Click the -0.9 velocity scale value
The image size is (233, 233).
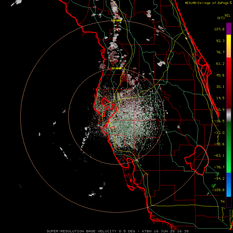(220, 110)
